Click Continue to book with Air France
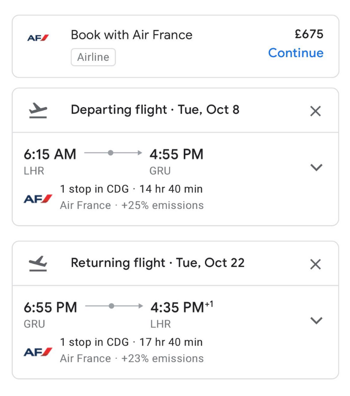 [x=296, y=53]
